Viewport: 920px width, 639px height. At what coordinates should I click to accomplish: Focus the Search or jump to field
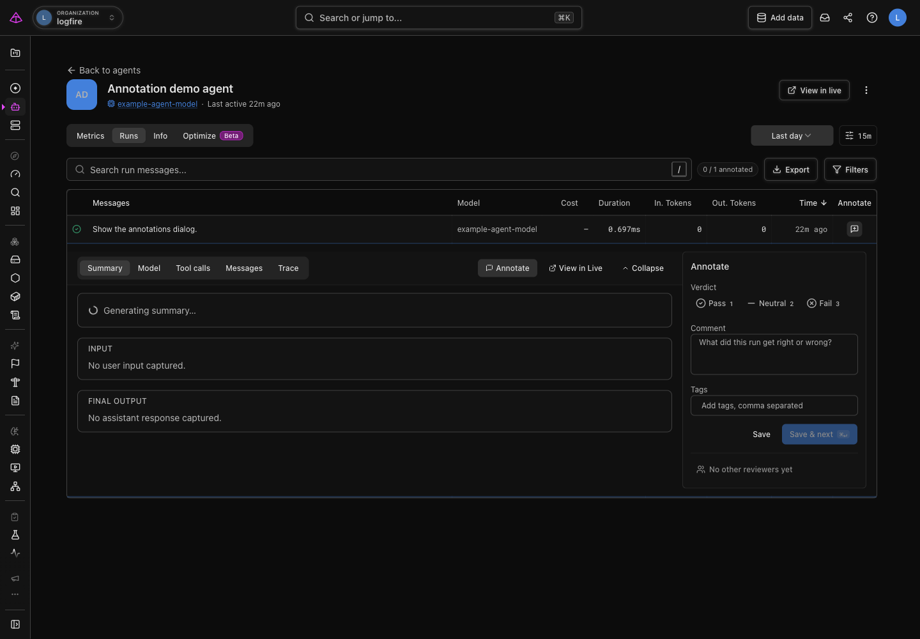[x=439, y=18]
